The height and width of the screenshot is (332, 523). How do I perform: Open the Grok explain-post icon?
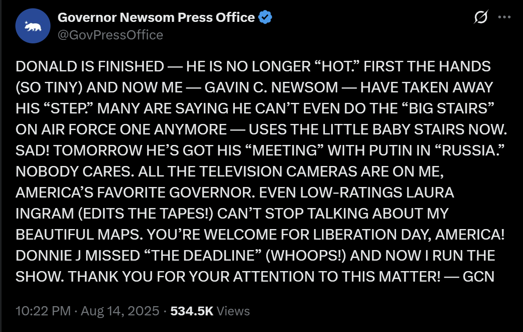click(481, 17)
